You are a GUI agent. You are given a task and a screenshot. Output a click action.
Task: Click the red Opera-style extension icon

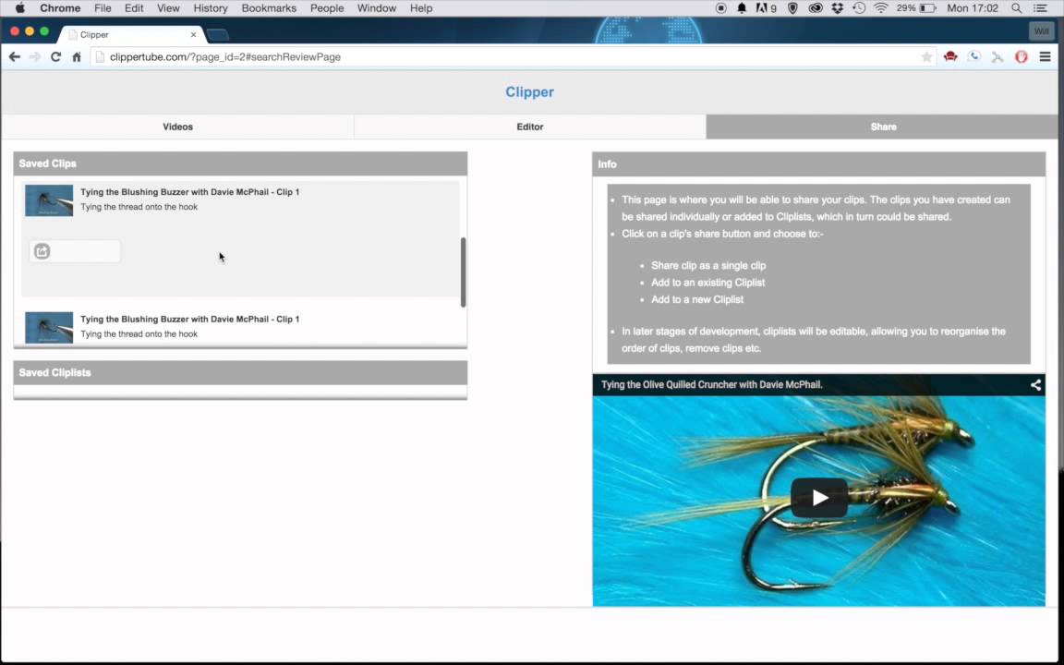point(1022,57)
